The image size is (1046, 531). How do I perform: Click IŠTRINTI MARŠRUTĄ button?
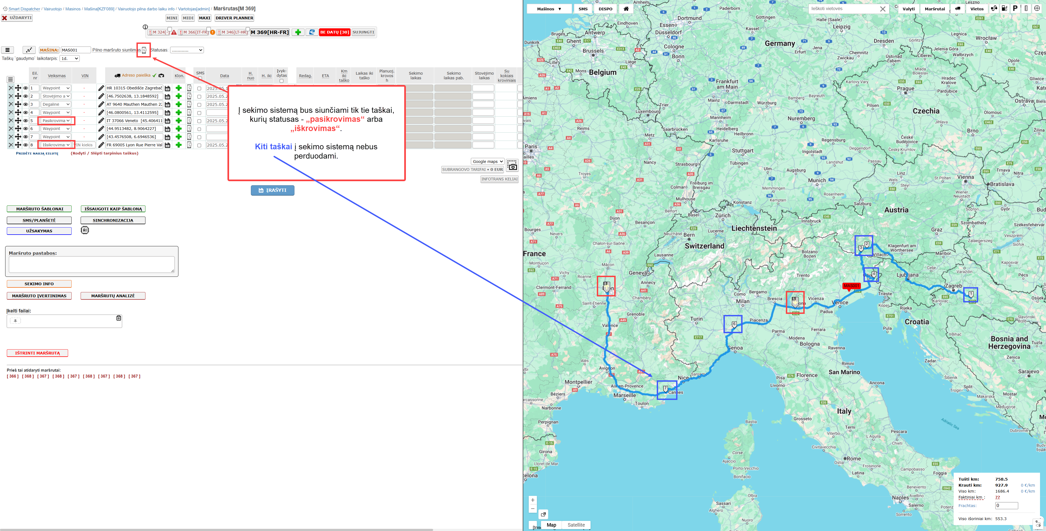(x=37, y=353)
